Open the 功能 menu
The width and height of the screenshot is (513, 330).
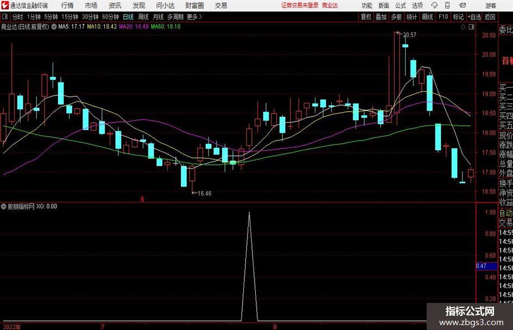coord(367,5)
